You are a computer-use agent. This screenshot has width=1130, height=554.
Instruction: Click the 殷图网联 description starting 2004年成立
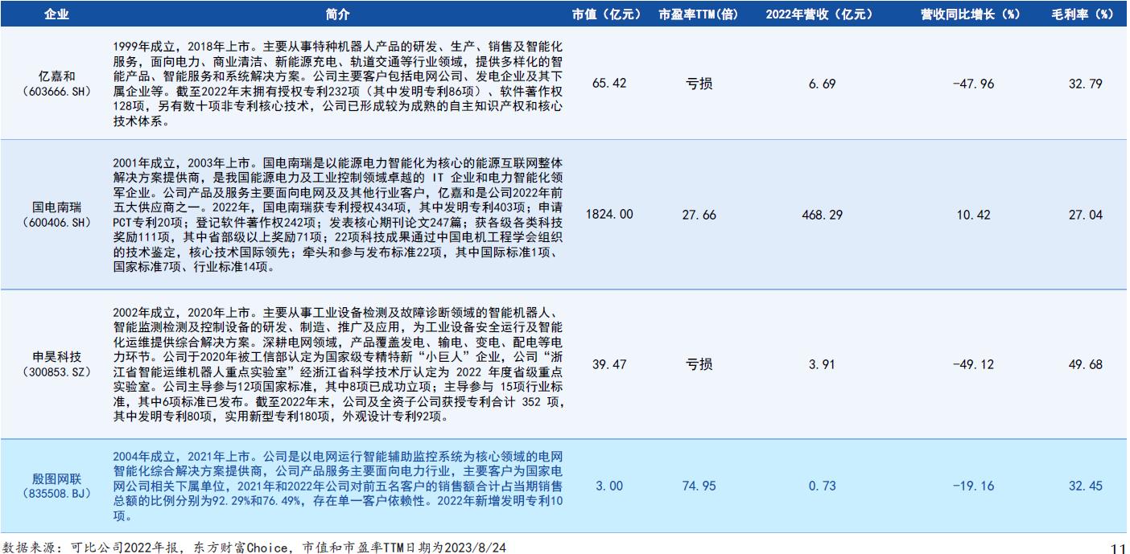tap(338, 486)
